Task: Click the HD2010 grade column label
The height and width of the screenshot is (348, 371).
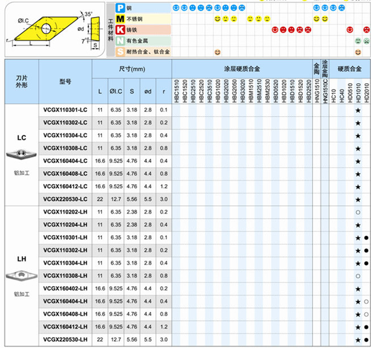Action: coord(366,91)
